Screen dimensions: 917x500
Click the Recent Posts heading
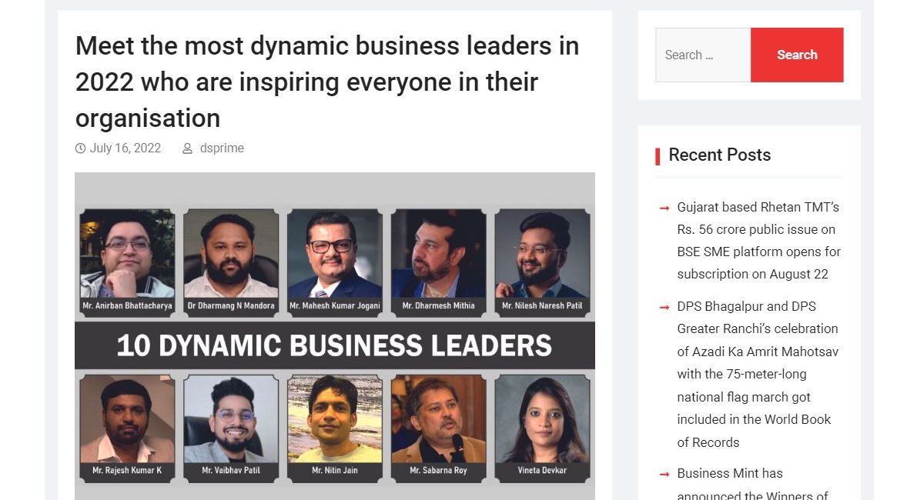[x=719, y=155]
